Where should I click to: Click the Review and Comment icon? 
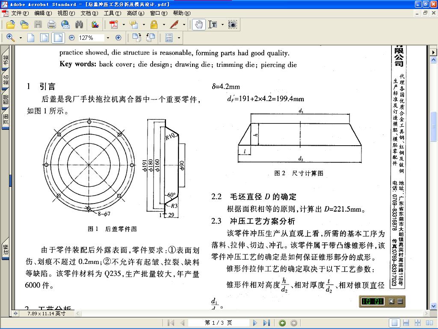[134, 24]
